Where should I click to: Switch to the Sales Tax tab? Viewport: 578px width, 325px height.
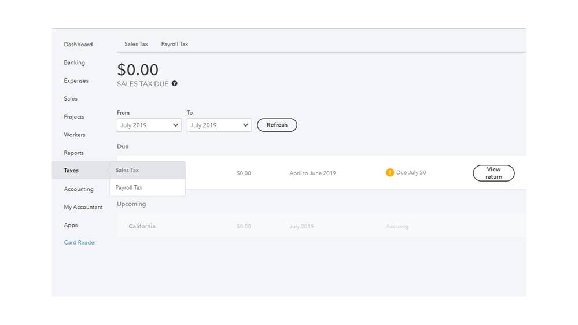coord(136,44)
